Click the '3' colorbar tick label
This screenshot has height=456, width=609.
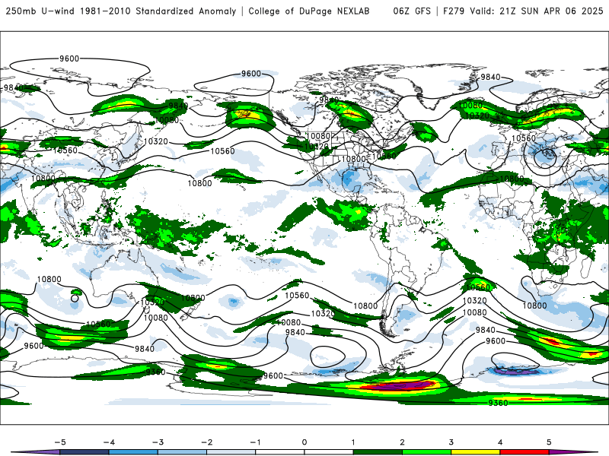(x=451, y=442)
